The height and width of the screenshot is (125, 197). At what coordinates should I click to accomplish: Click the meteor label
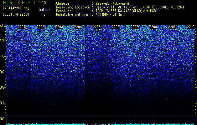[44, 10]
